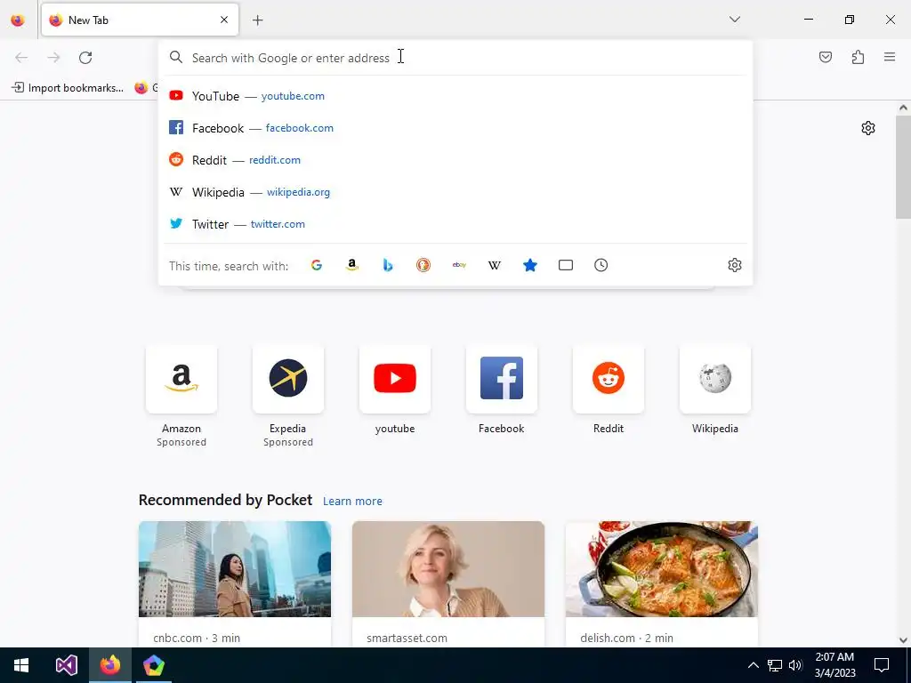Search this time with Wikipedia

point(495,265)
